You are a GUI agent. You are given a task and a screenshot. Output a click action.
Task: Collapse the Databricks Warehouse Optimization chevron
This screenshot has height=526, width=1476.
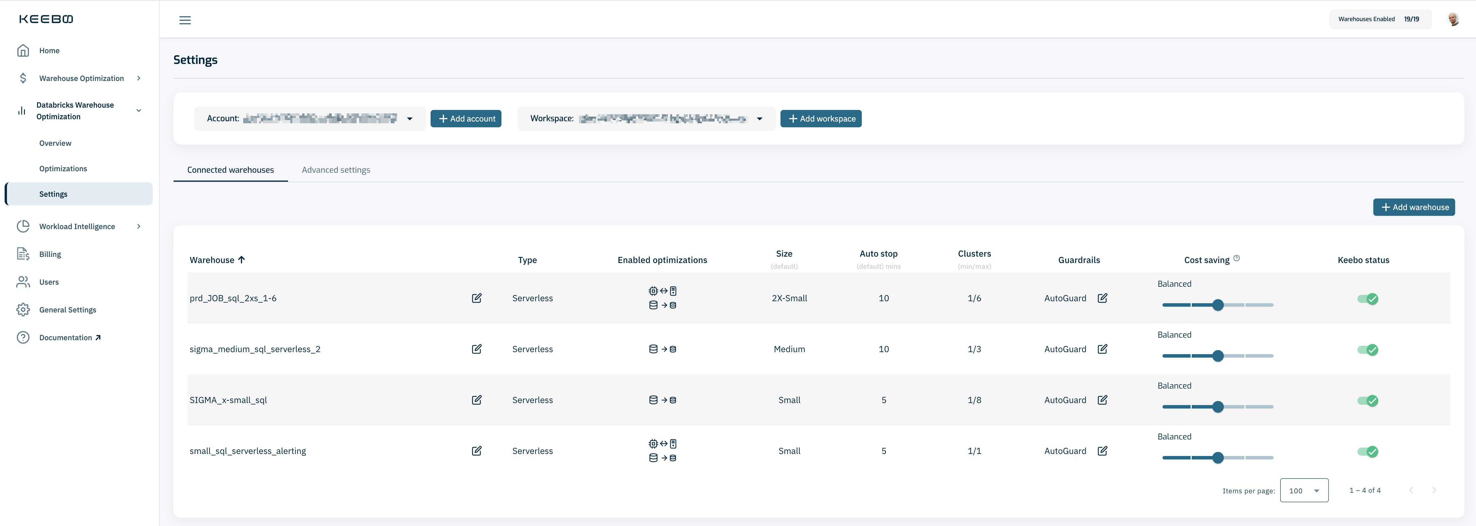click(x=139, y=111)
